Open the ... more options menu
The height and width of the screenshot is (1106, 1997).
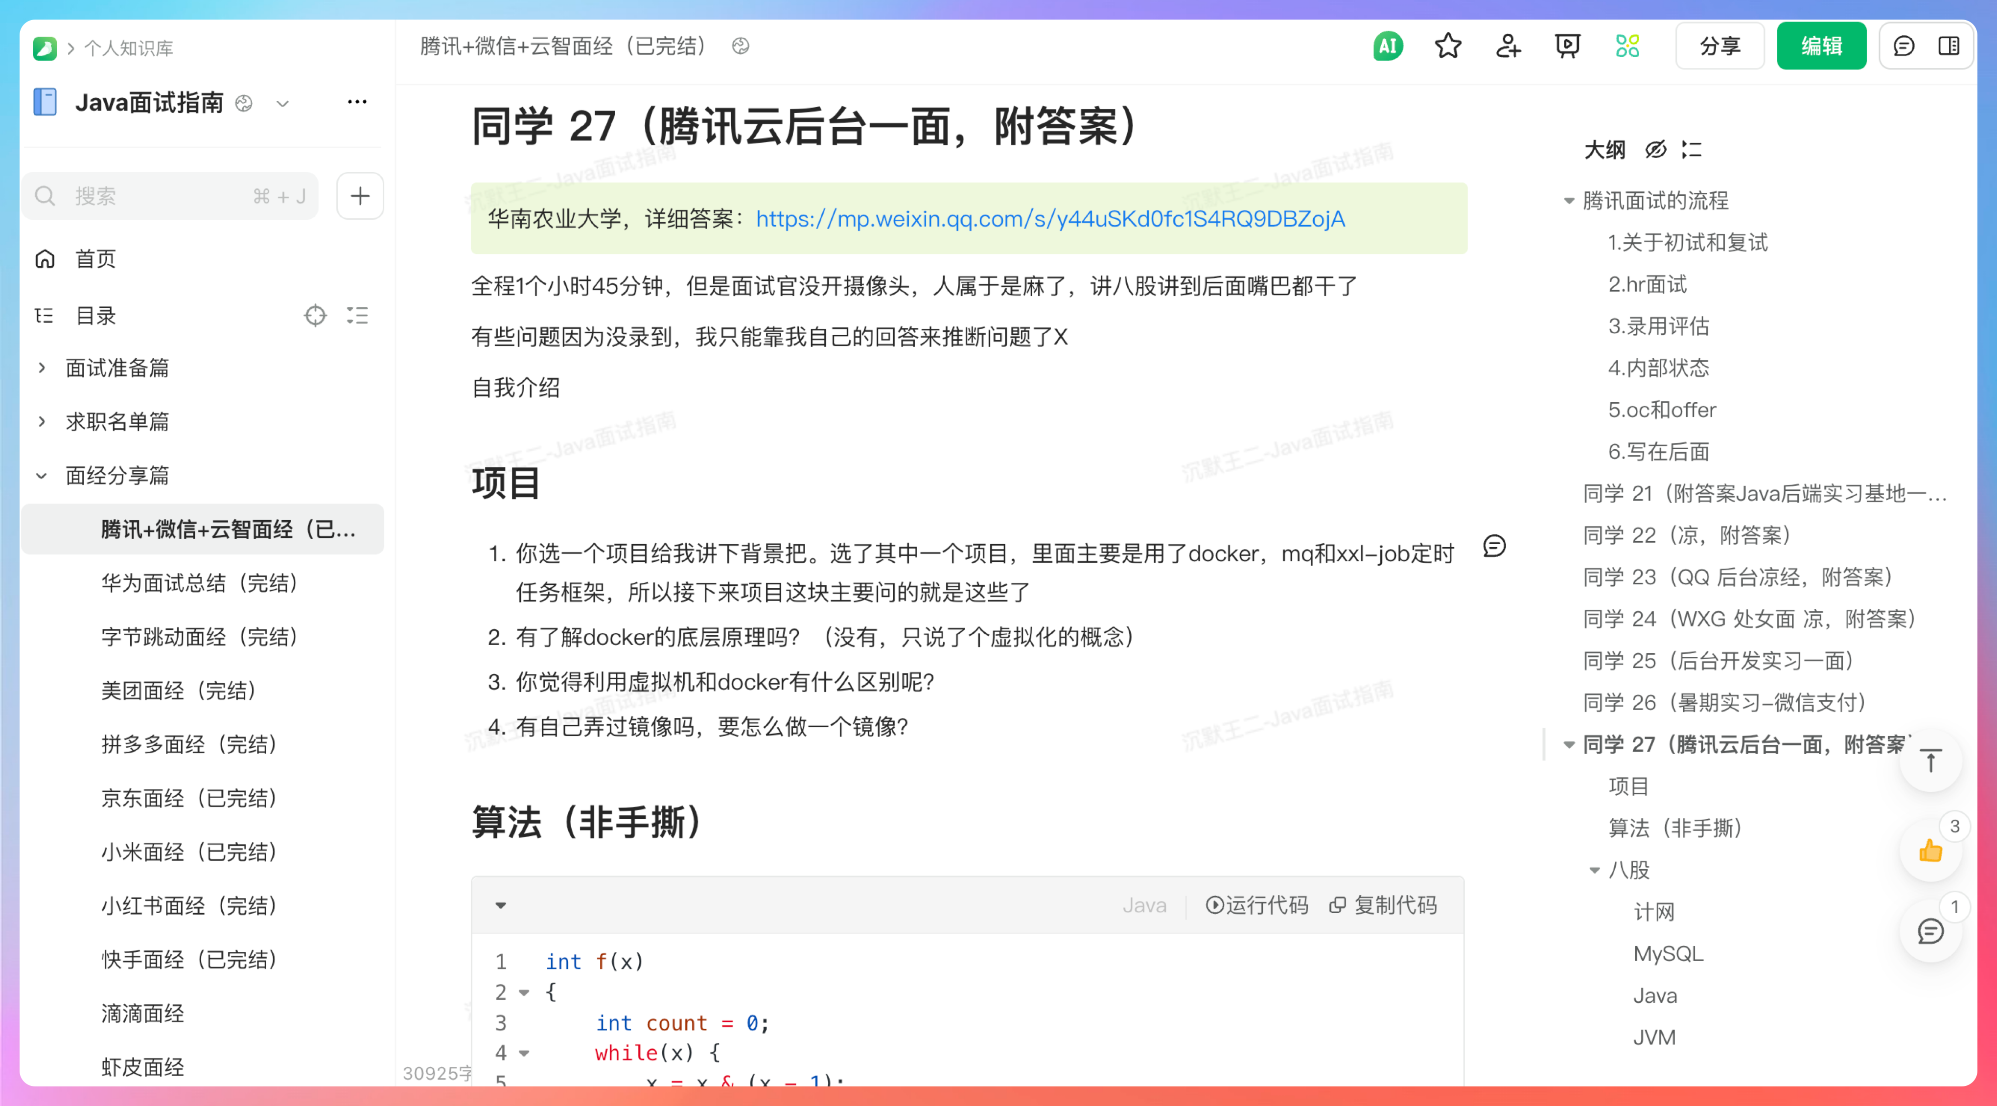tap(357, 101)
